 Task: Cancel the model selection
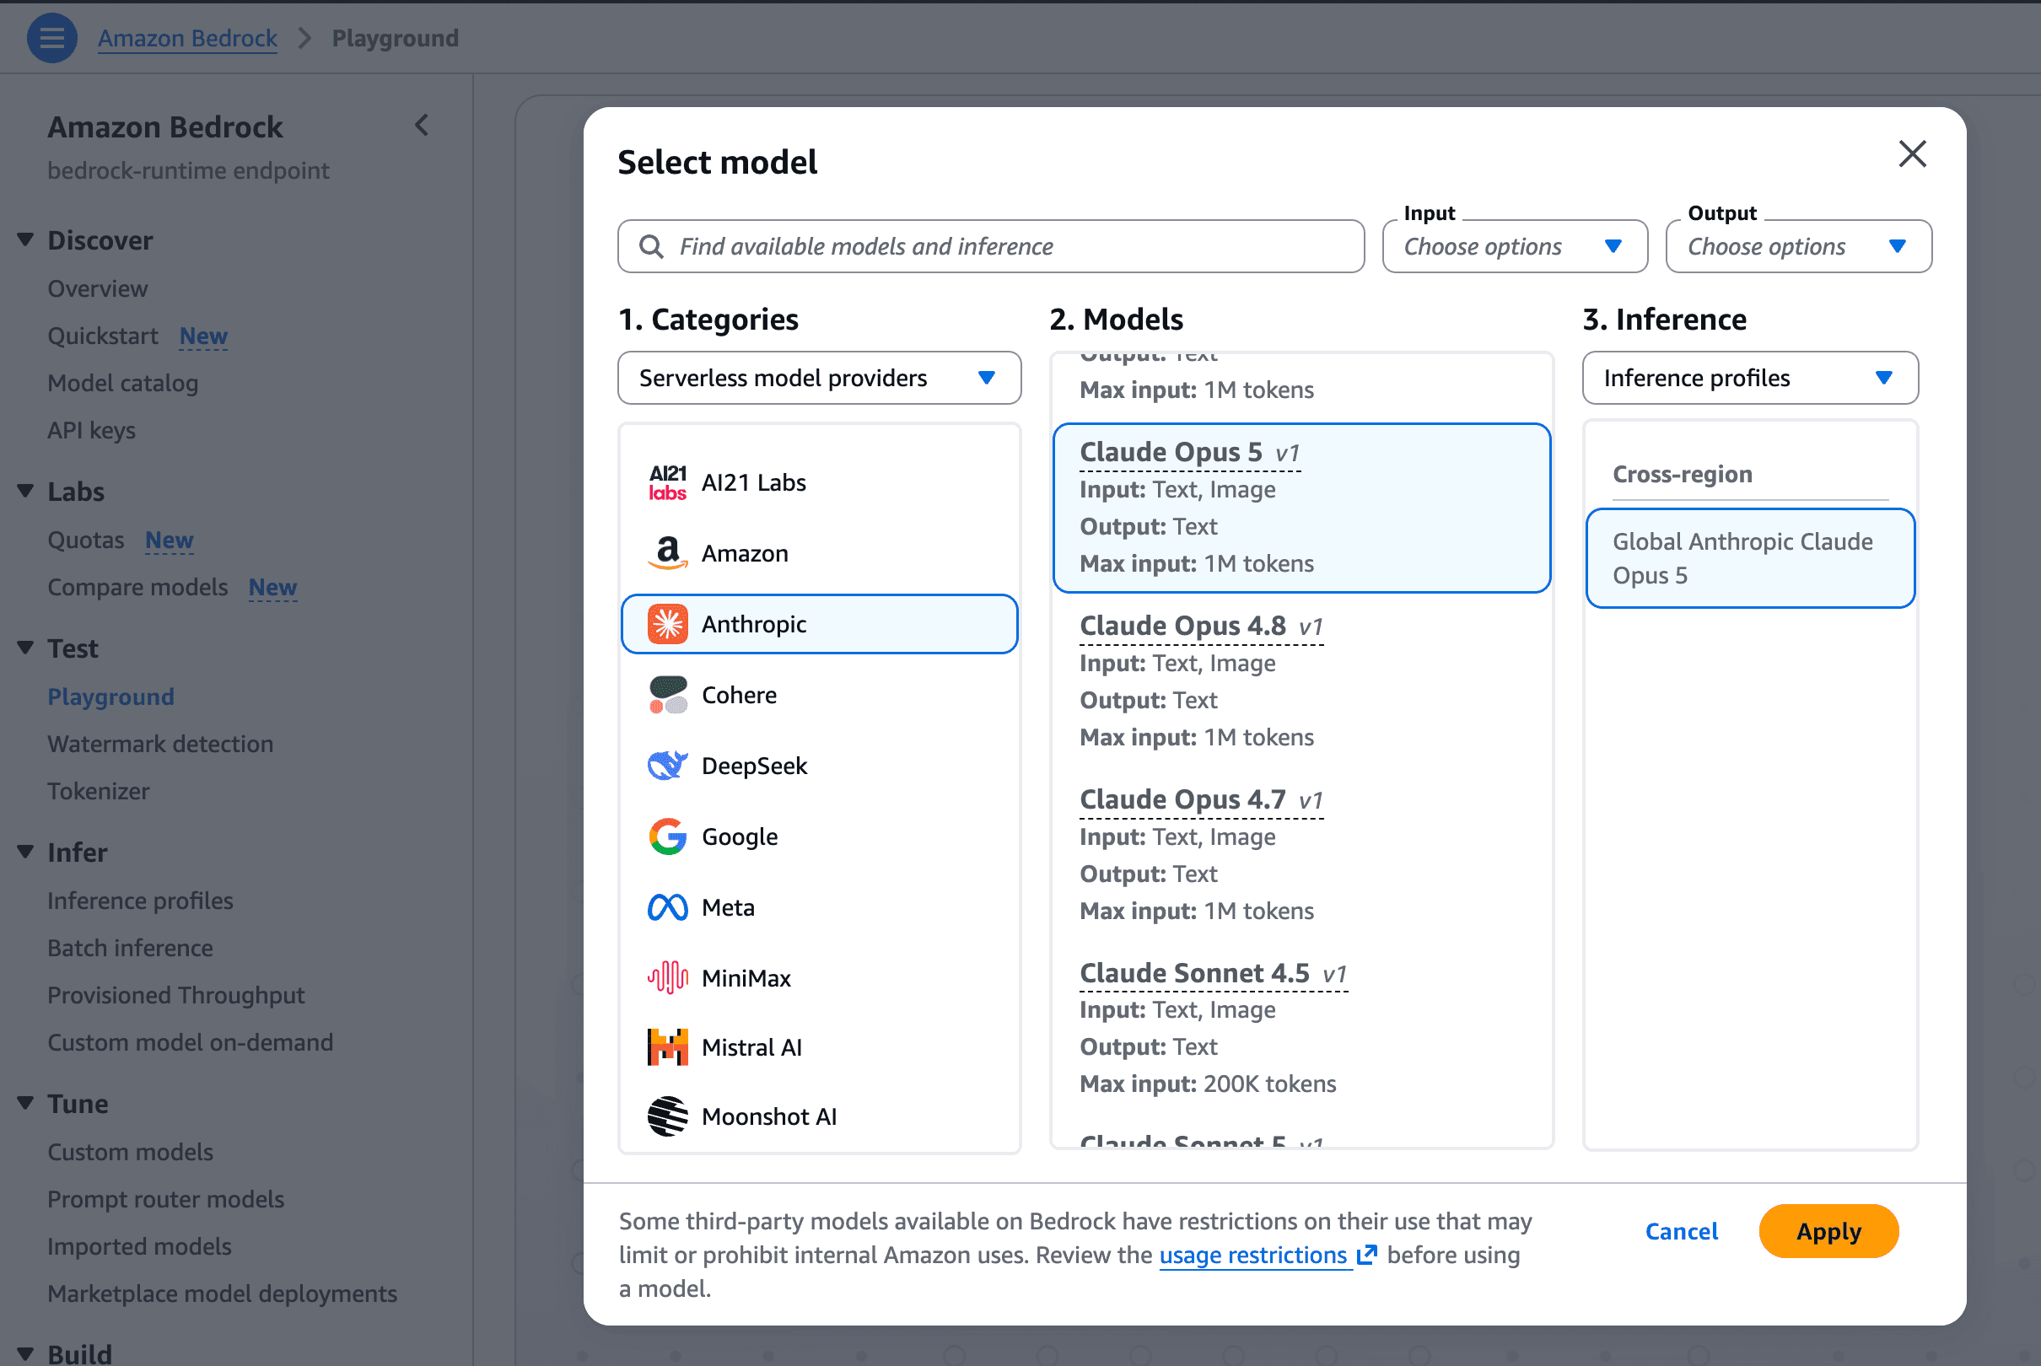pos(1681,1231)
